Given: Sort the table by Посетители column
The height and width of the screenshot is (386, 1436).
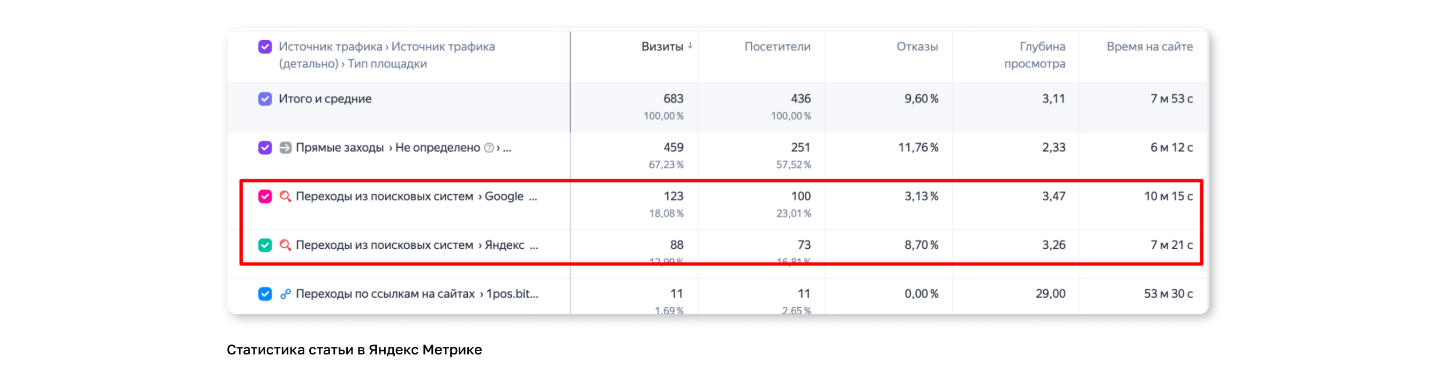Looking at the screenshot, I should tap(777, 47).
